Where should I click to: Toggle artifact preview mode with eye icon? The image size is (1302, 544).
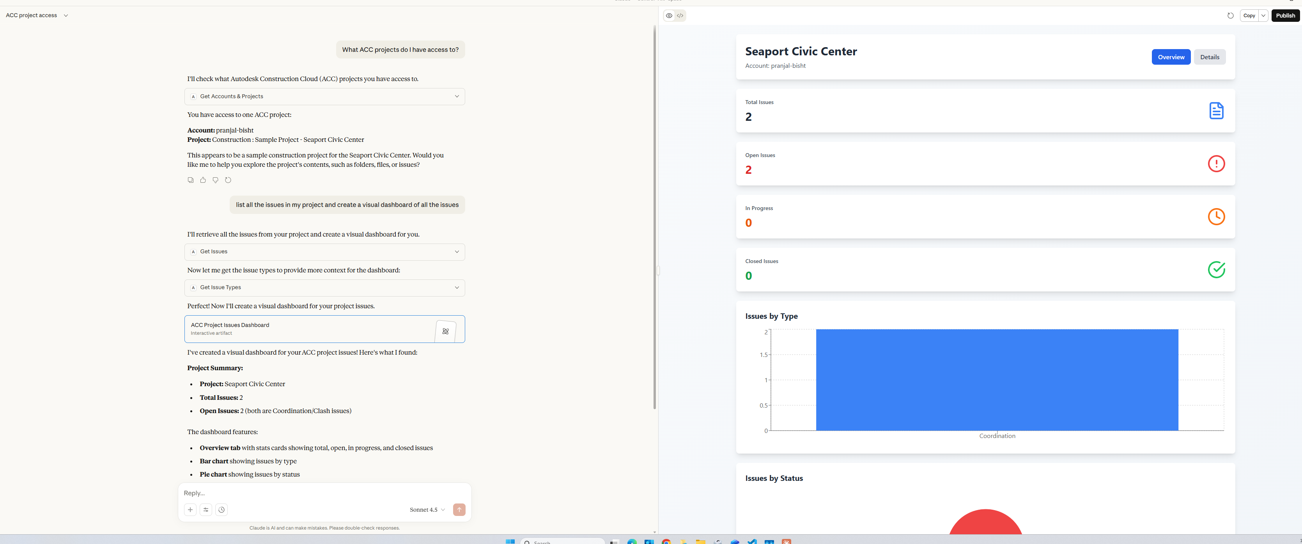click(669, 15)
